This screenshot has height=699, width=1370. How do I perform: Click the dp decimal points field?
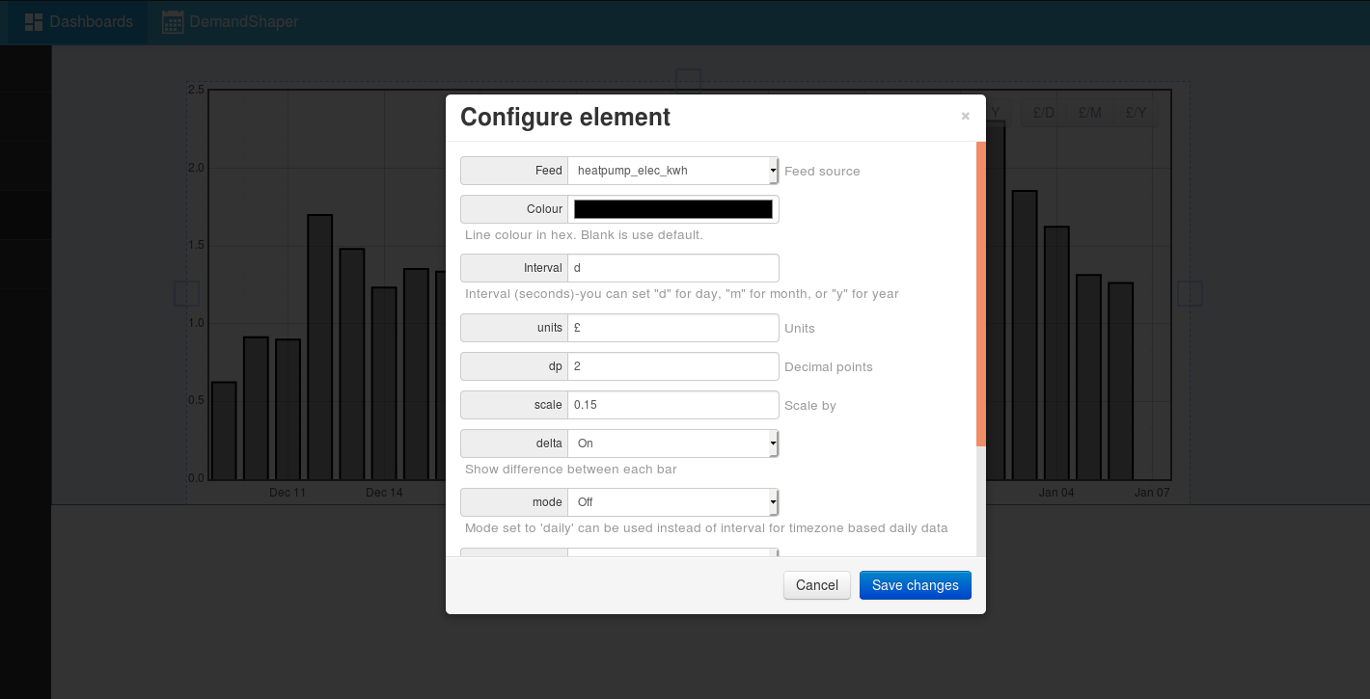pyautogui.click(x=672, y=366)
